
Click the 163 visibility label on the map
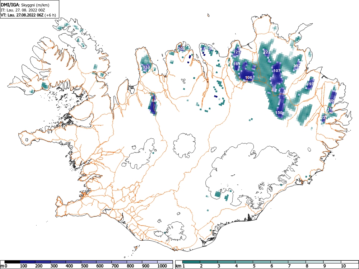pyautogui.click(x=237, y=64)
